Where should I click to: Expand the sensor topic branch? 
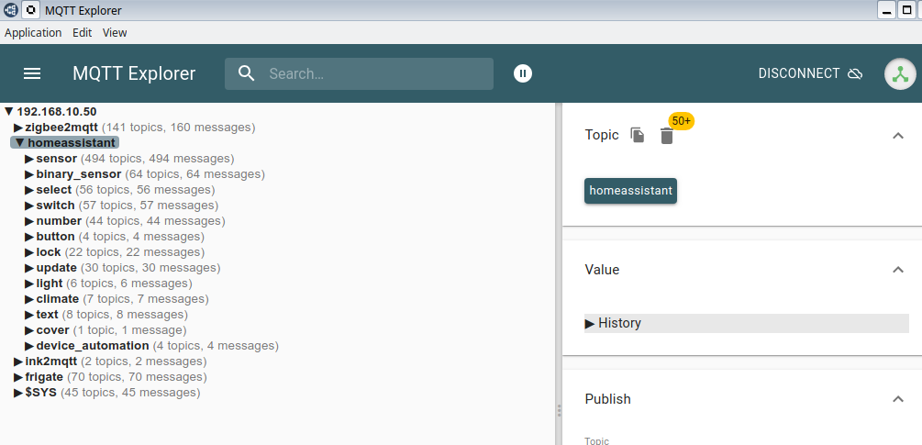29,159
